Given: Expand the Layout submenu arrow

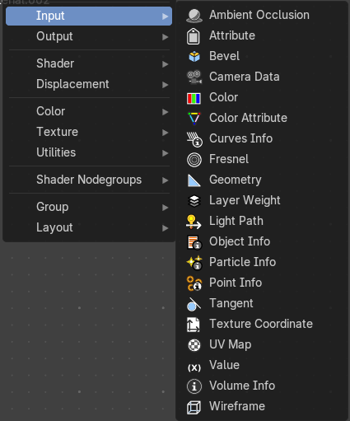Looking at the screenshot, I should coord(165,228).
